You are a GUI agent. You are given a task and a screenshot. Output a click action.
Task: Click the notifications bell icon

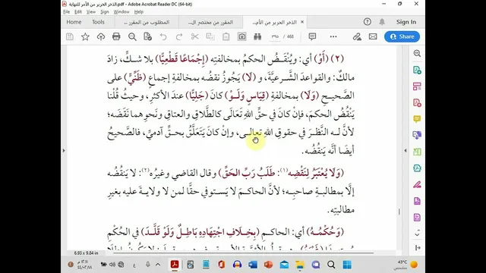[x=382, y=22]
